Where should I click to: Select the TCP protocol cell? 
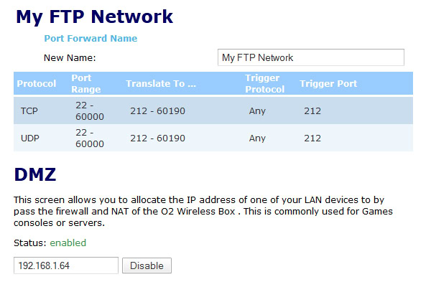coord(29,111)
